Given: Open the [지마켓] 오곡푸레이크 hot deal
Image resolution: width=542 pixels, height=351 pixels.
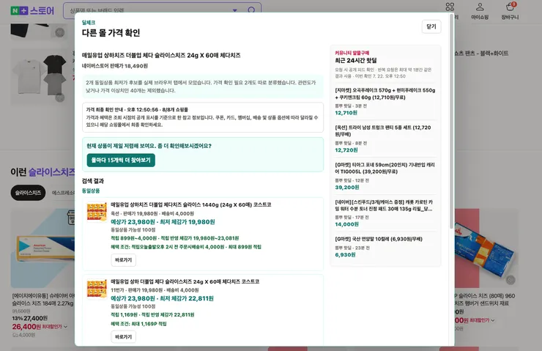Looking at the screenshot, I should (385, 94).
